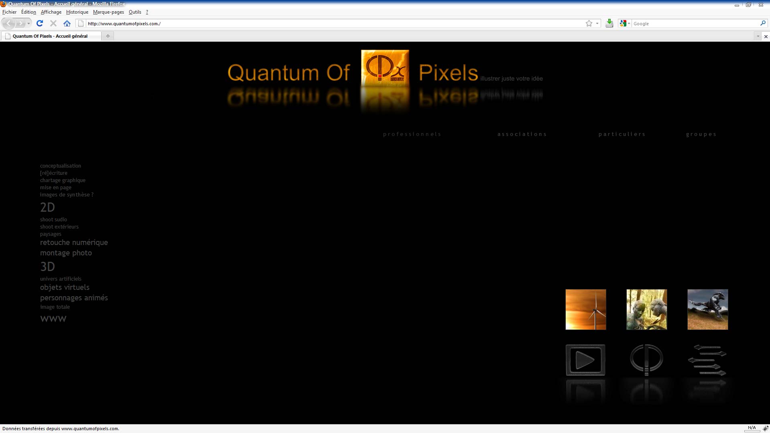Open the particuliers section
The height and width of the screenshot is (433, 770).
(x=622, y=134)
